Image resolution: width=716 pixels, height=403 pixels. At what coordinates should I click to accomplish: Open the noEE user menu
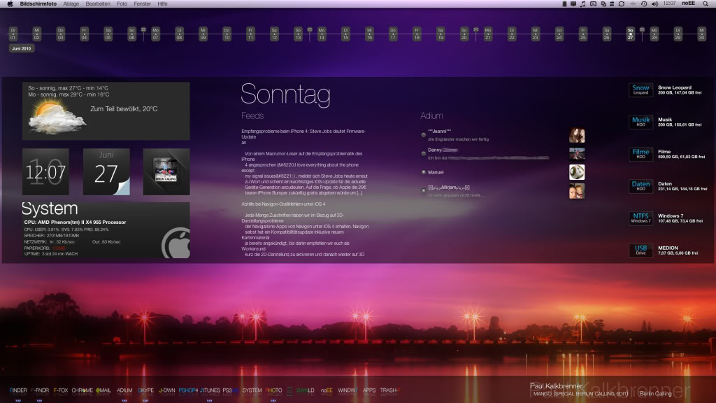[x=688, y=3]
